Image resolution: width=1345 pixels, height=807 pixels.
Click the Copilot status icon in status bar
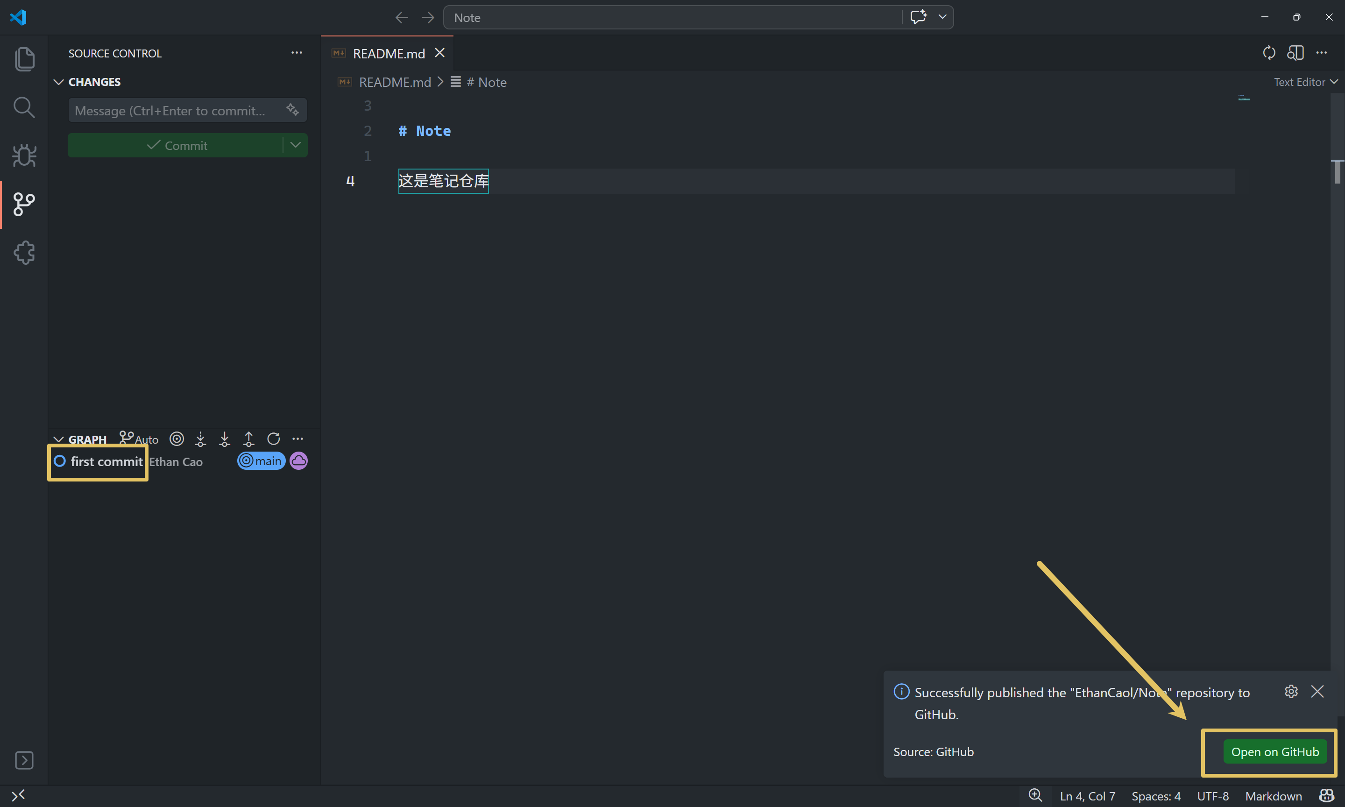click(x=1326, y=796)
